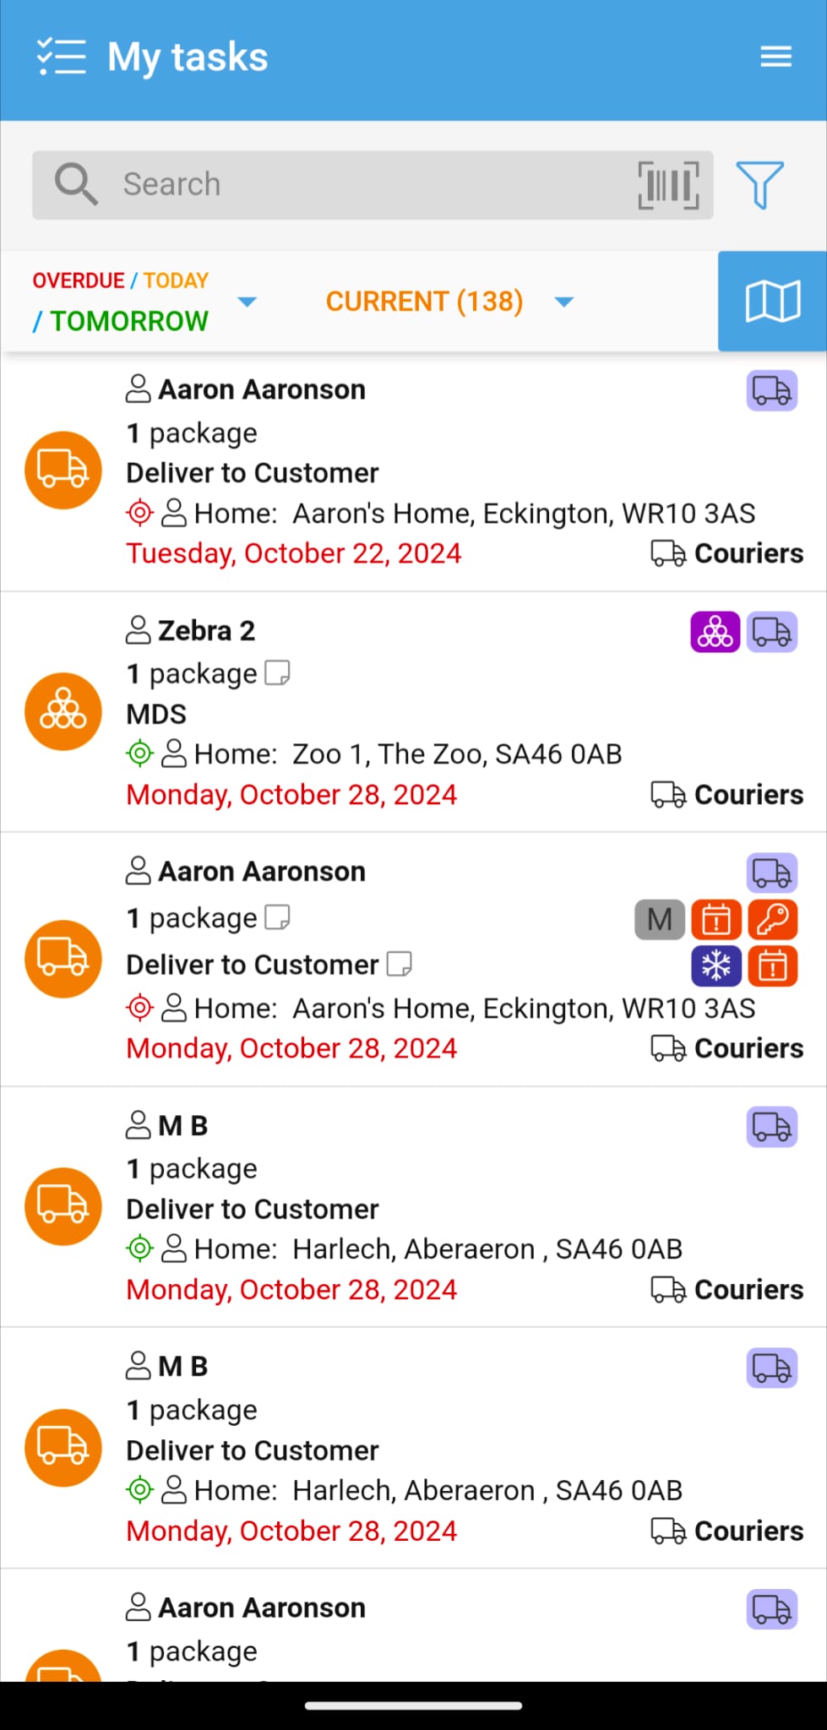827x1730 pixels.
Task: Open the CURRENT (138) status dropdown
Action: 424,301
